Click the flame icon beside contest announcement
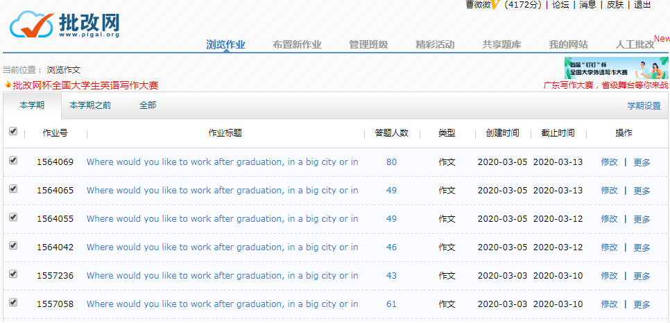This screenshot has height=323, width=670. point(8,85)
